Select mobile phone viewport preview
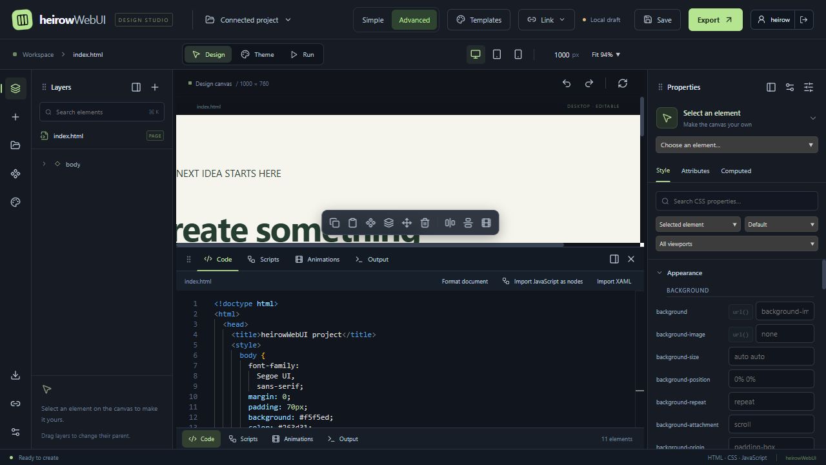The image size is (826, 465). [518, 55]
